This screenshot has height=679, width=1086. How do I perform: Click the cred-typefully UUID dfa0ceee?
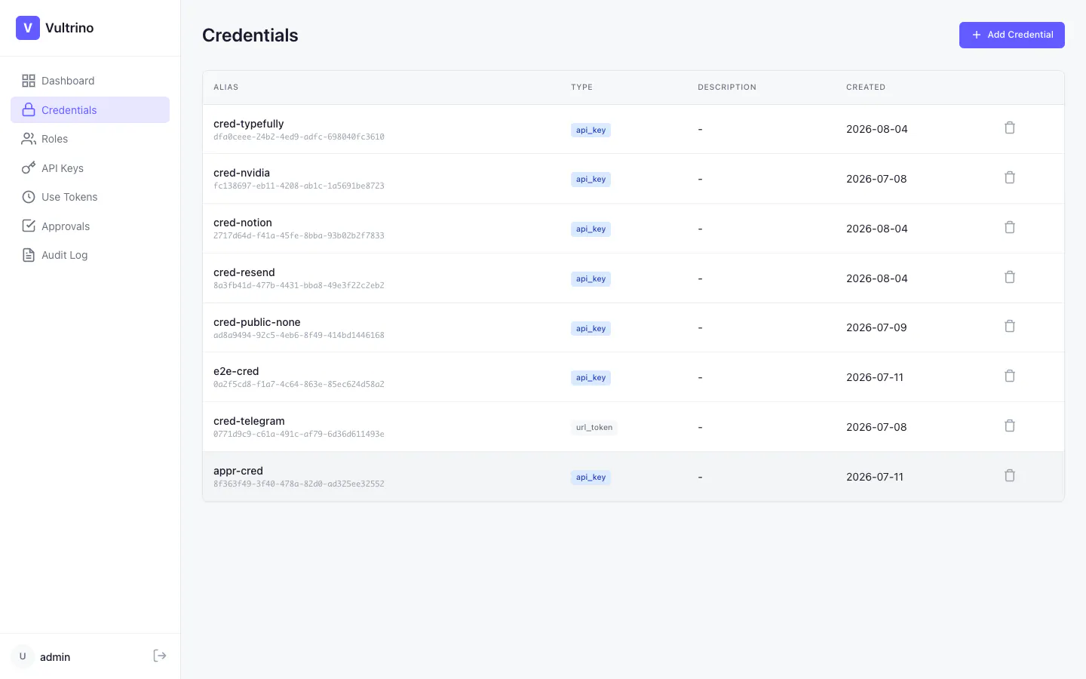pyautogui.click(x=299, y=137)
